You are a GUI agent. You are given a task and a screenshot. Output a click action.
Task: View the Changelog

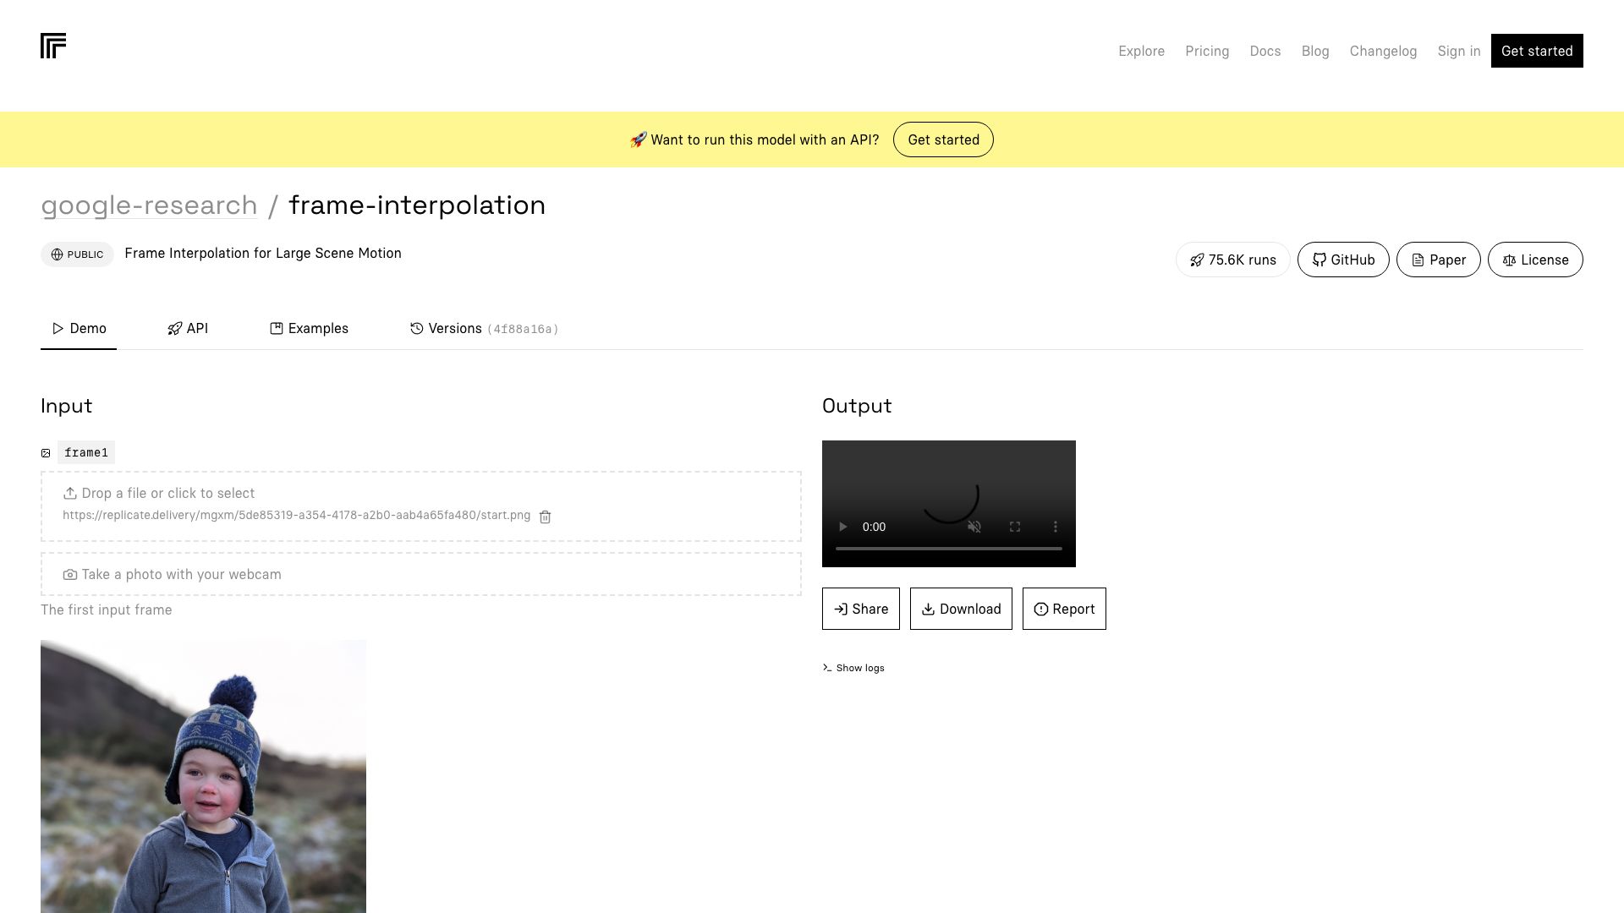1383,51
